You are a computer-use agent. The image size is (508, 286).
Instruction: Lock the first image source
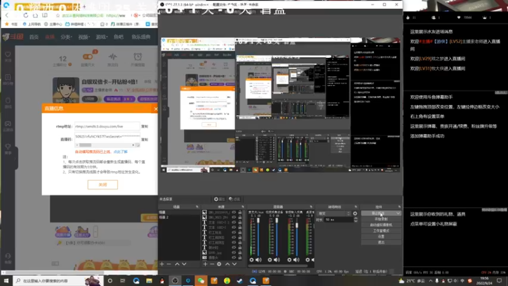click(240, 212)
